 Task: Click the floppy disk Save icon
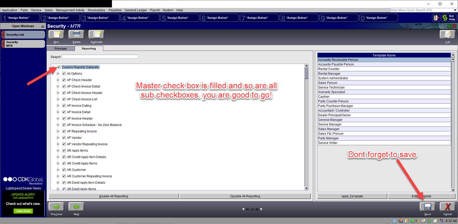(x=427, y=207)
